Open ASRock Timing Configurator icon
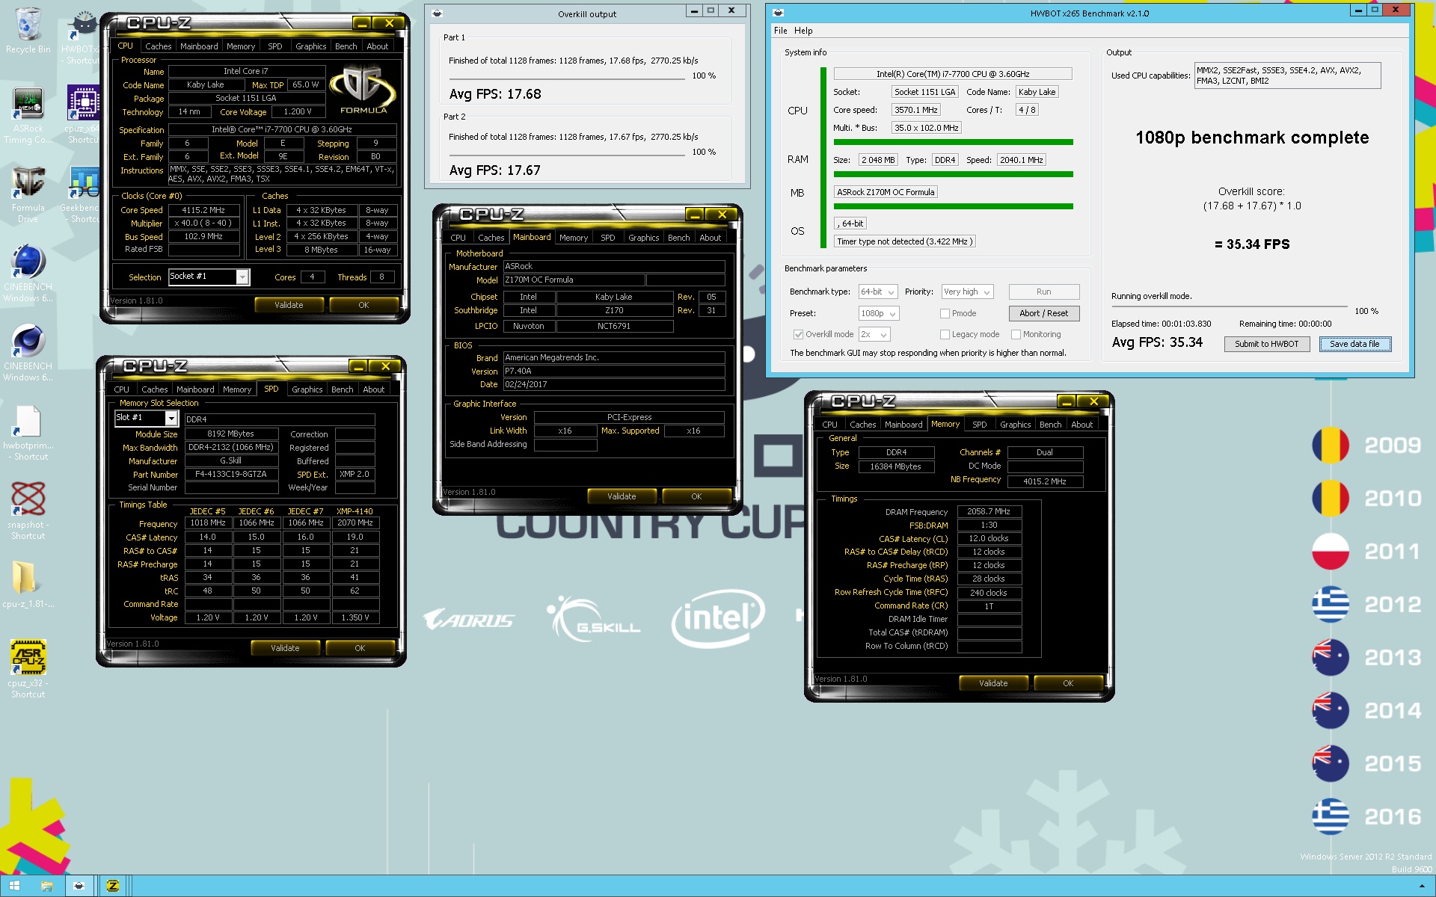The image size is (1436, 897). click(x=28, y=115)
